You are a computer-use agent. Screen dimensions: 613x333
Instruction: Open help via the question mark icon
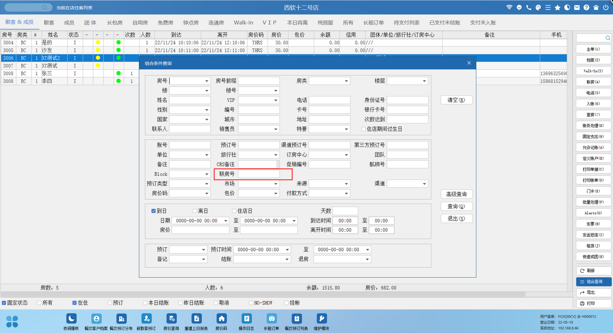(587, 8)
